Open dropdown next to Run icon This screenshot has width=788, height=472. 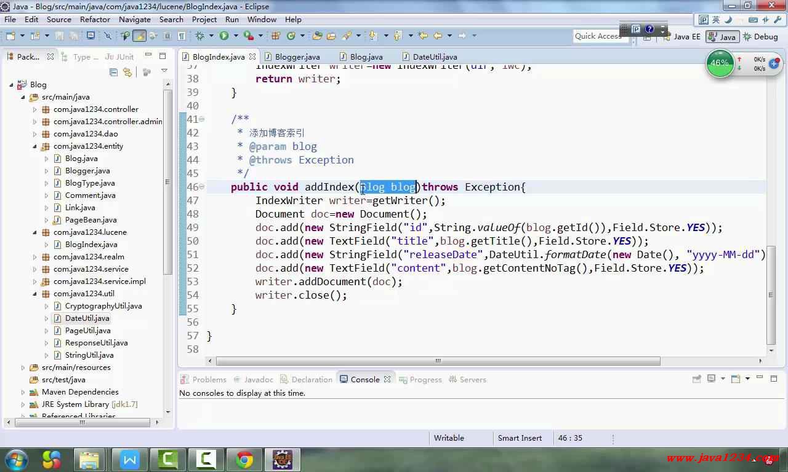(x=235, y=36)
